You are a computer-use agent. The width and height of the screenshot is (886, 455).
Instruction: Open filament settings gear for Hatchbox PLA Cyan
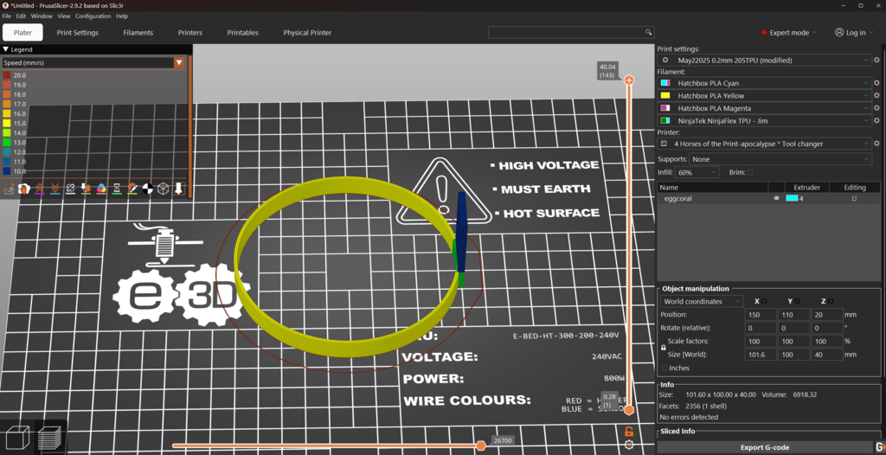(x=877, y=83)
